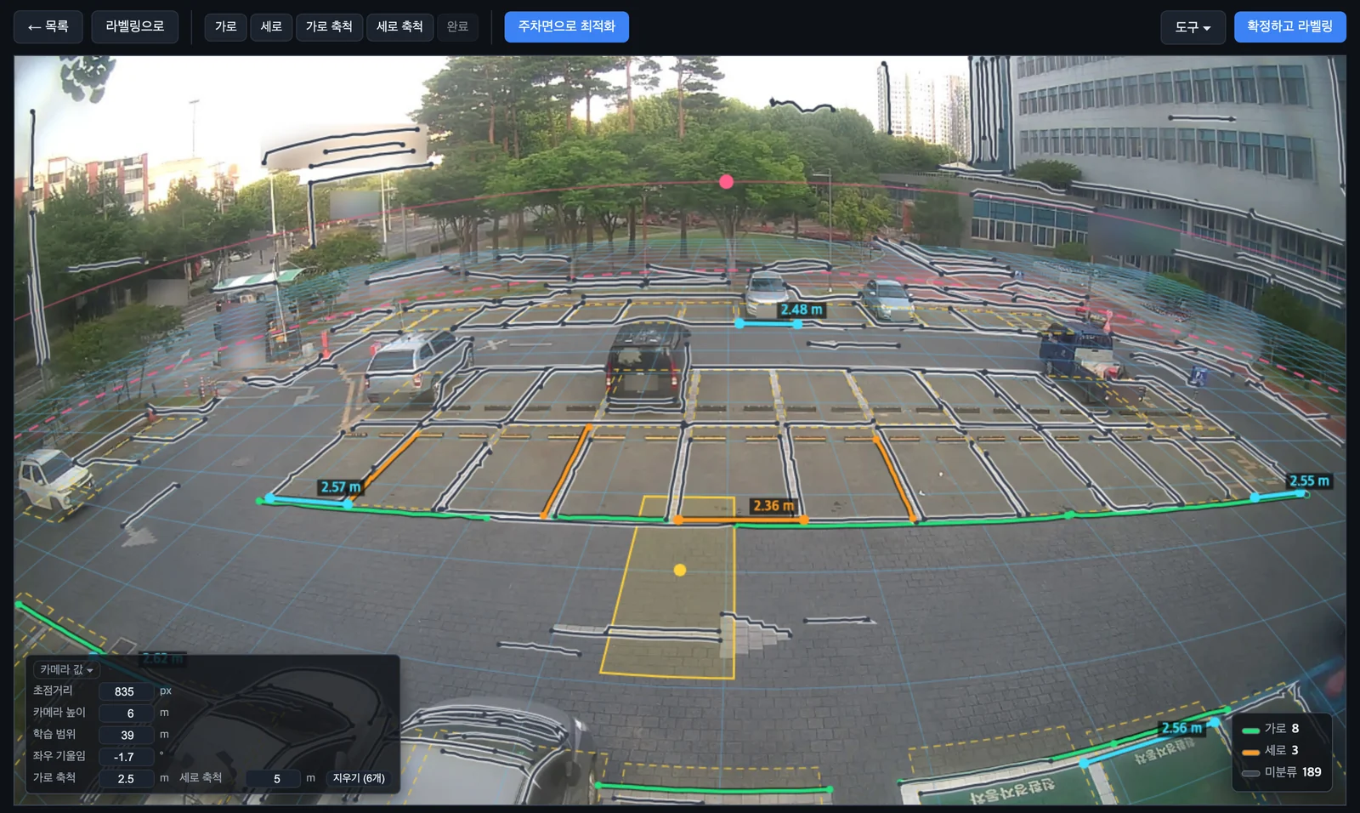Viewport: 1360px width, 813px height.
Task: Click the 가로 count 8 in legend
Action: 1295,728
